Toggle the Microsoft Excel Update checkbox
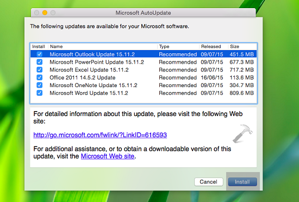 point(40,70)
